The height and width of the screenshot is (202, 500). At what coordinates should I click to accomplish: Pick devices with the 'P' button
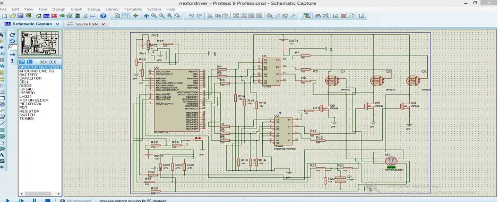click(22, 62)
